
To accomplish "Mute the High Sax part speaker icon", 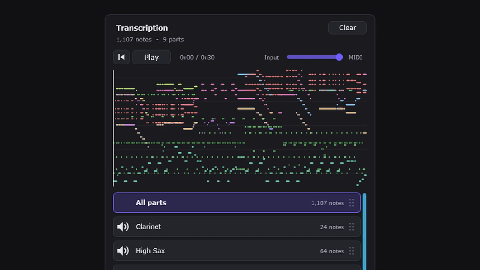I will pos(123,251).
